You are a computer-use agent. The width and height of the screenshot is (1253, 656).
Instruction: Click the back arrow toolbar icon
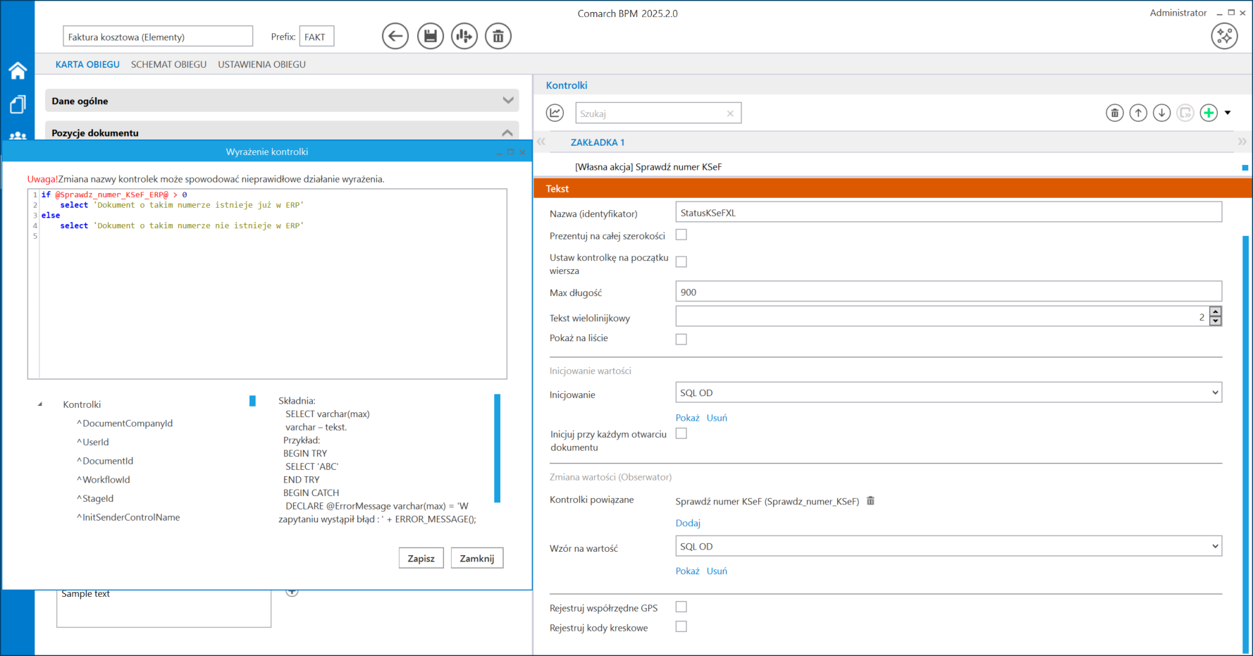(x=395, y=36)
